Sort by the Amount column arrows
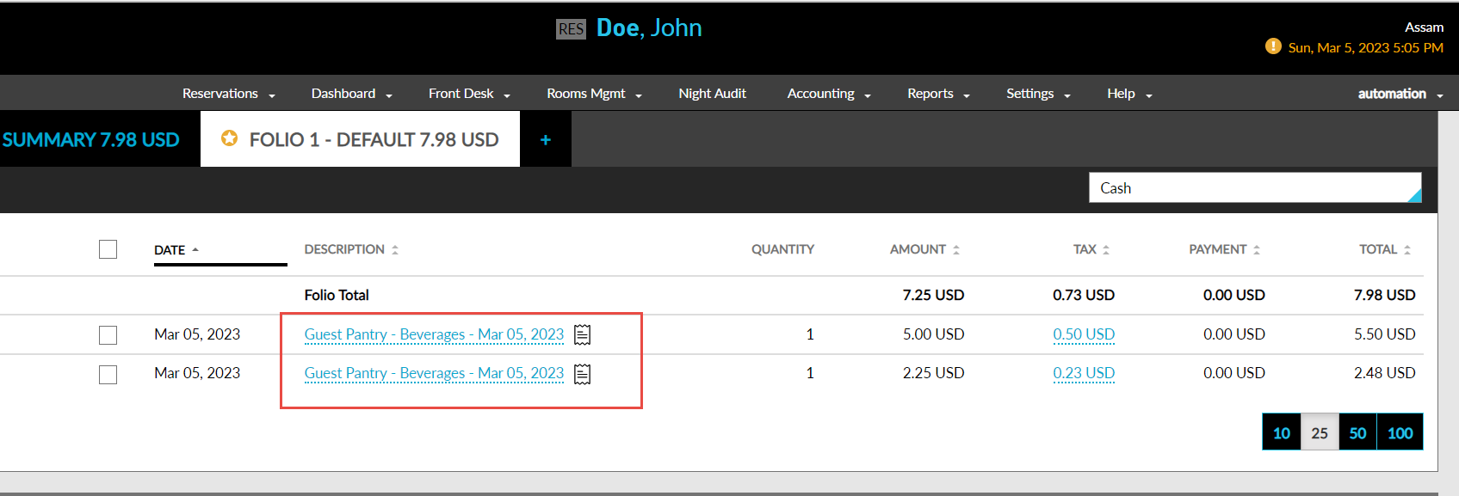 point(956,249)
